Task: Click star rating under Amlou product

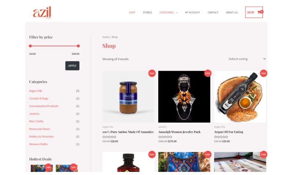Action: [x=109, y=137]
